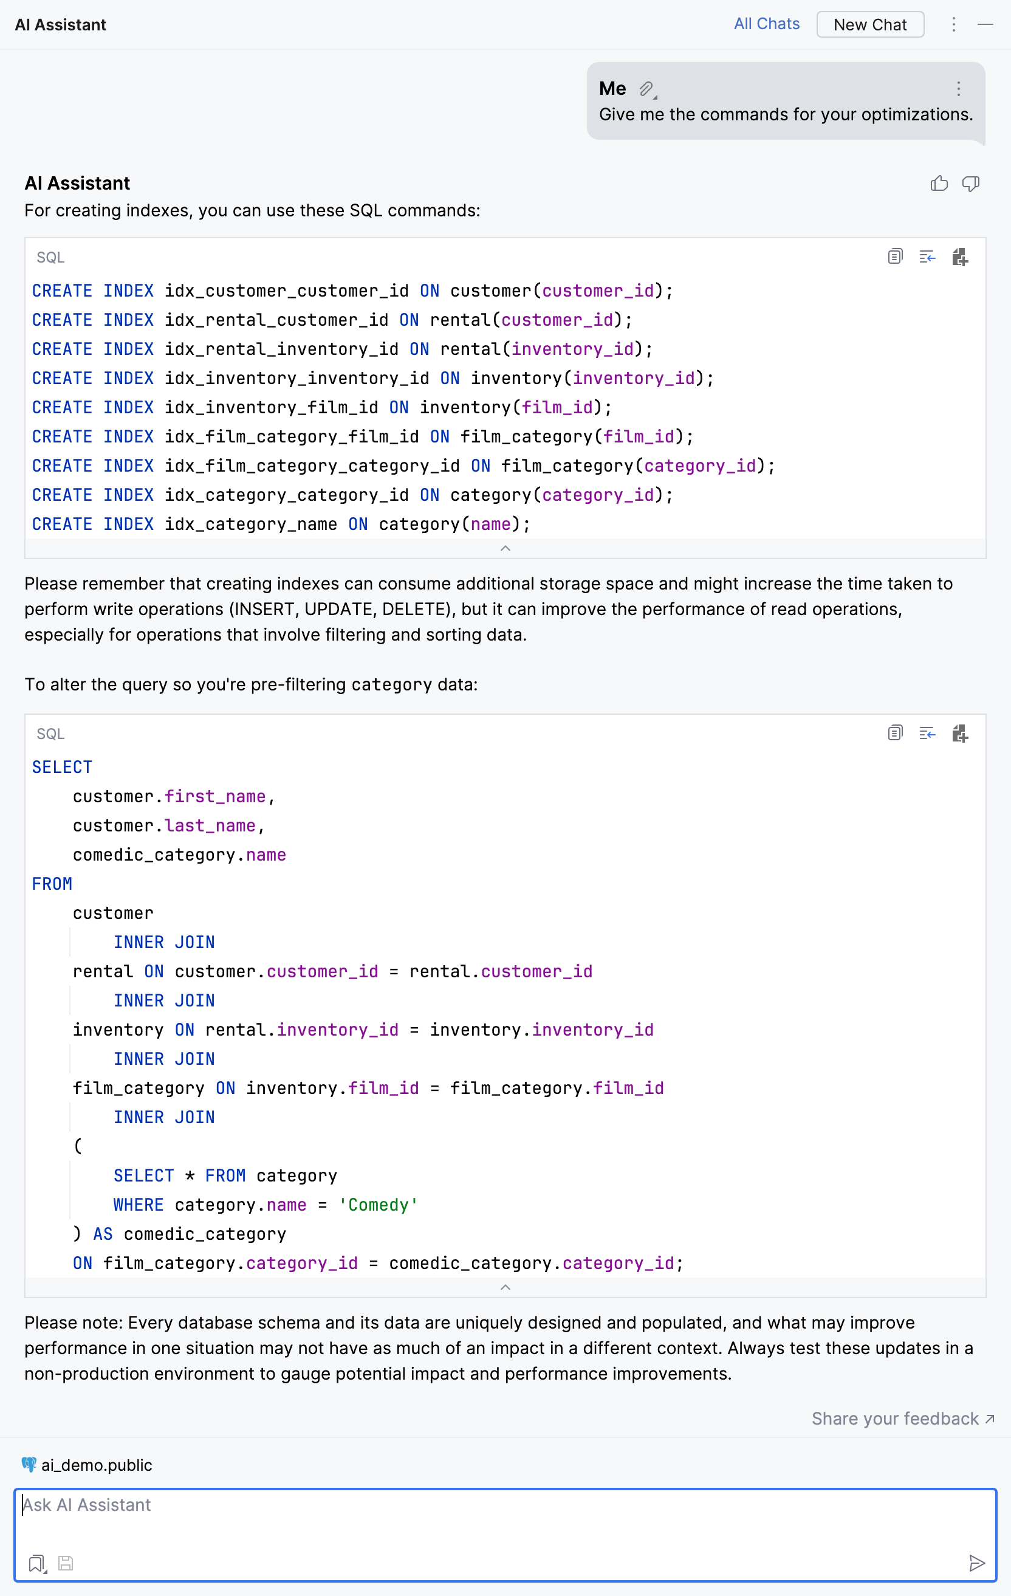The image size is (1011, 1596).
Task: Collapse the CREATE INDEX code block
Action: (505, 548)
